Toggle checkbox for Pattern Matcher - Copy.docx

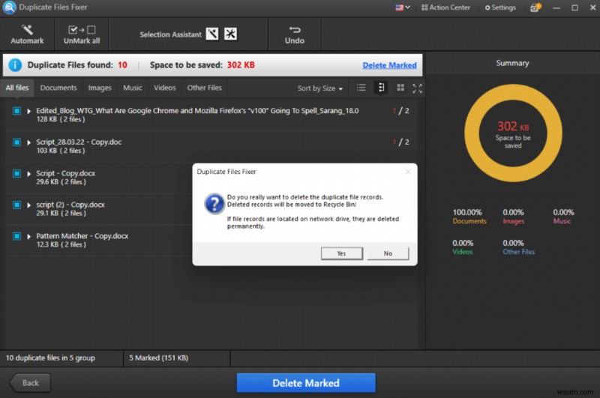16,236
